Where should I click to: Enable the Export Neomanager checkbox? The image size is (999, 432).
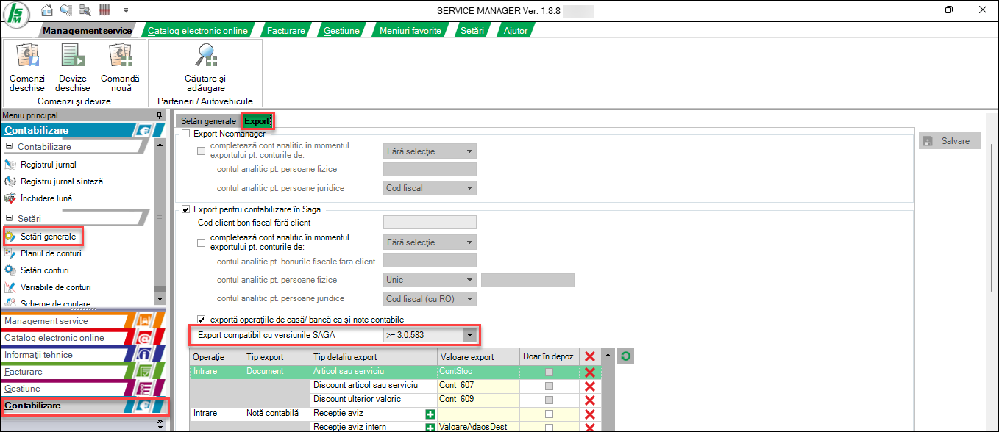coord(186,134)
